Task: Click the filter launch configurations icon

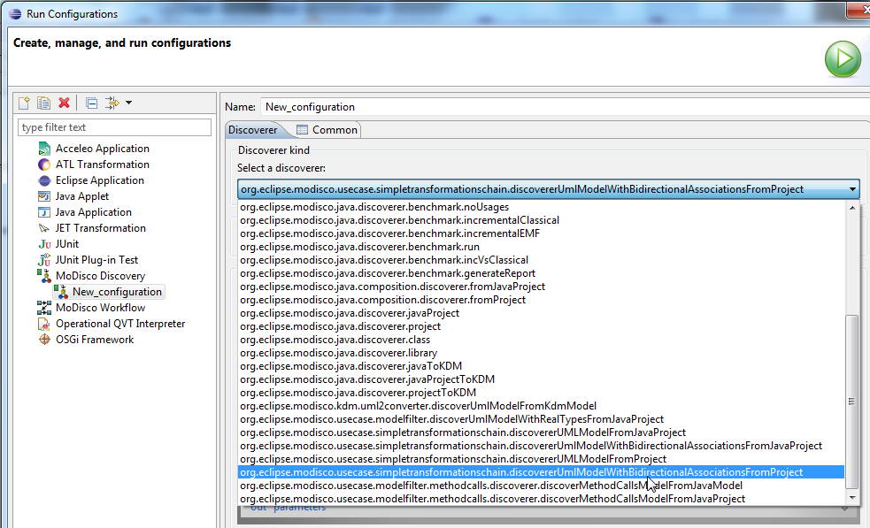Action: tap(112, 103)
